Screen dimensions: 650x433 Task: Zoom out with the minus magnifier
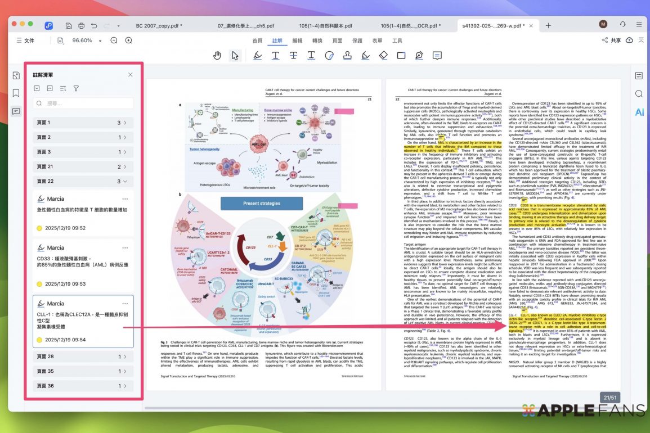click(x=114, y=40)
